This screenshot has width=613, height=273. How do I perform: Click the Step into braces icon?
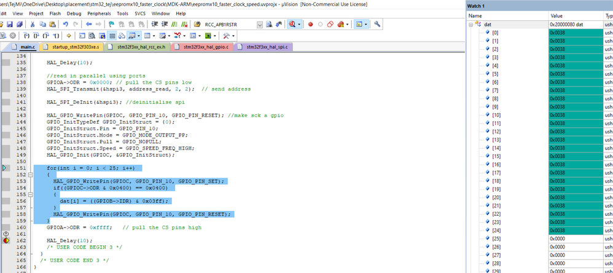pyautogui.click(x=26, y=36)
